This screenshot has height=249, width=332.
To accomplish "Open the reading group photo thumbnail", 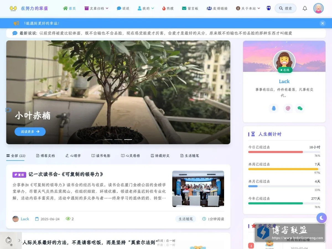I will 198,189.
